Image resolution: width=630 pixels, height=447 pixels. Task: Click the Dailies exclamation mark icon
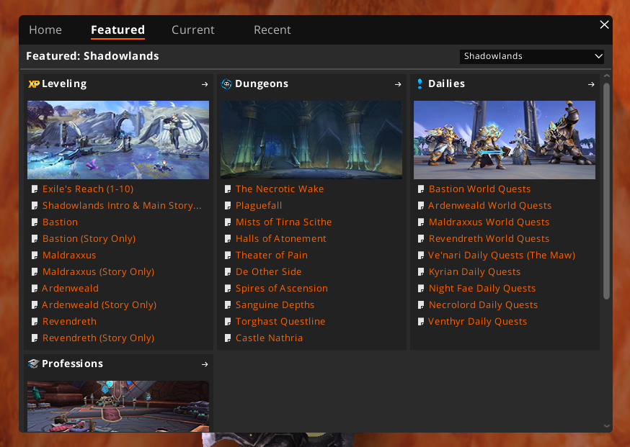pyautogui.click(x=420, y=84)
